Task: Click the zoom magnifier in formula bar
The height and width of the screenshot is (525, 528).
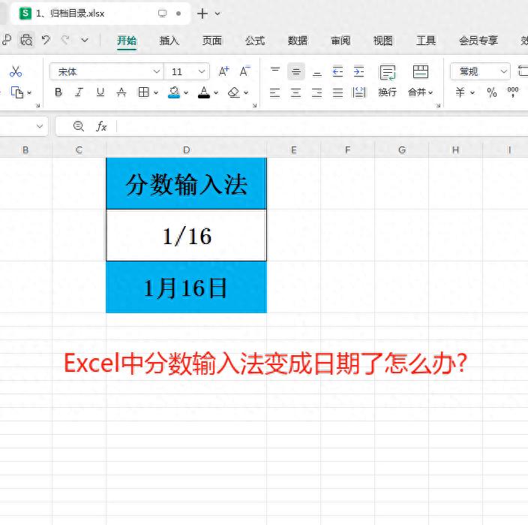Action: [79, 126]
